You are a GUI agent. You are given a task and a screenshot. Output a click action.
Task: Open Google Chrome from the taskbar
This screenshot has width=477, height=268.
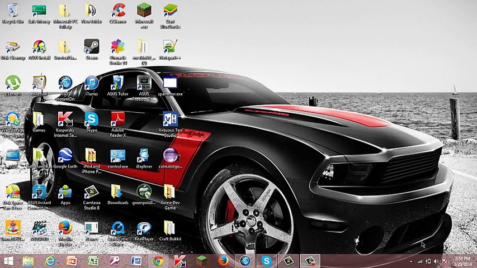point(158,261)
